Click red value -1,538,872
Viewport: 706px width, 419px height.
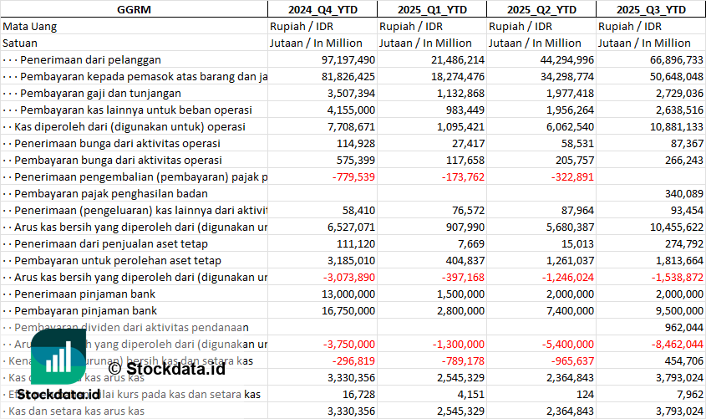pos(678,277)
